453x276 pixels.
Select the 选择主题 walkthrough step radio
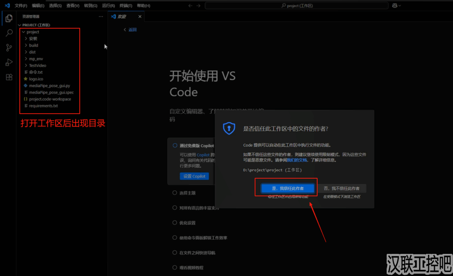[x=175, y=193]
